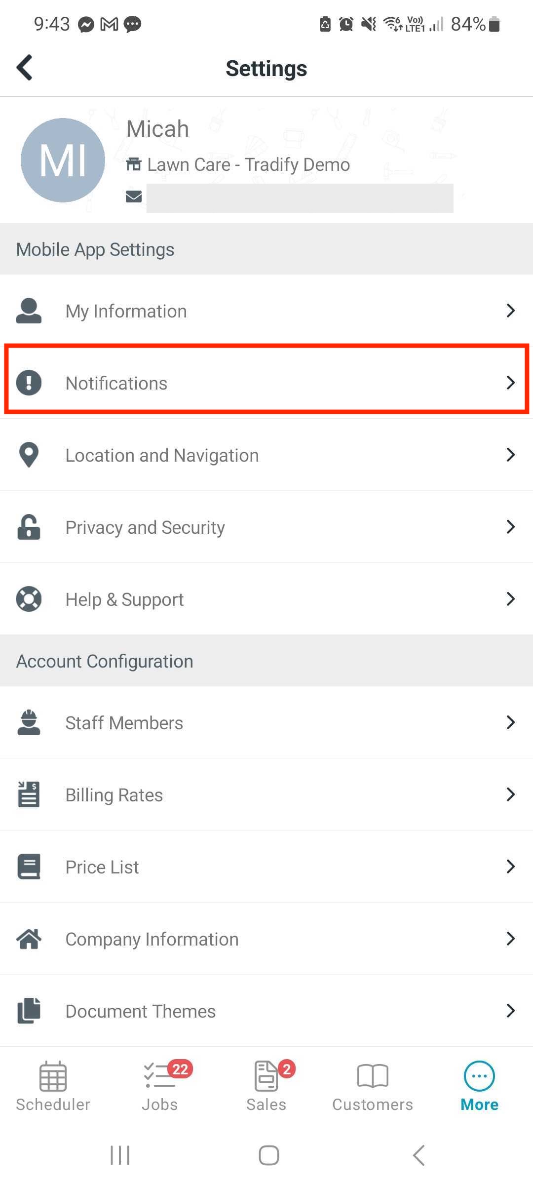Tap the Notifications exclamation icon

pos(29,383)
